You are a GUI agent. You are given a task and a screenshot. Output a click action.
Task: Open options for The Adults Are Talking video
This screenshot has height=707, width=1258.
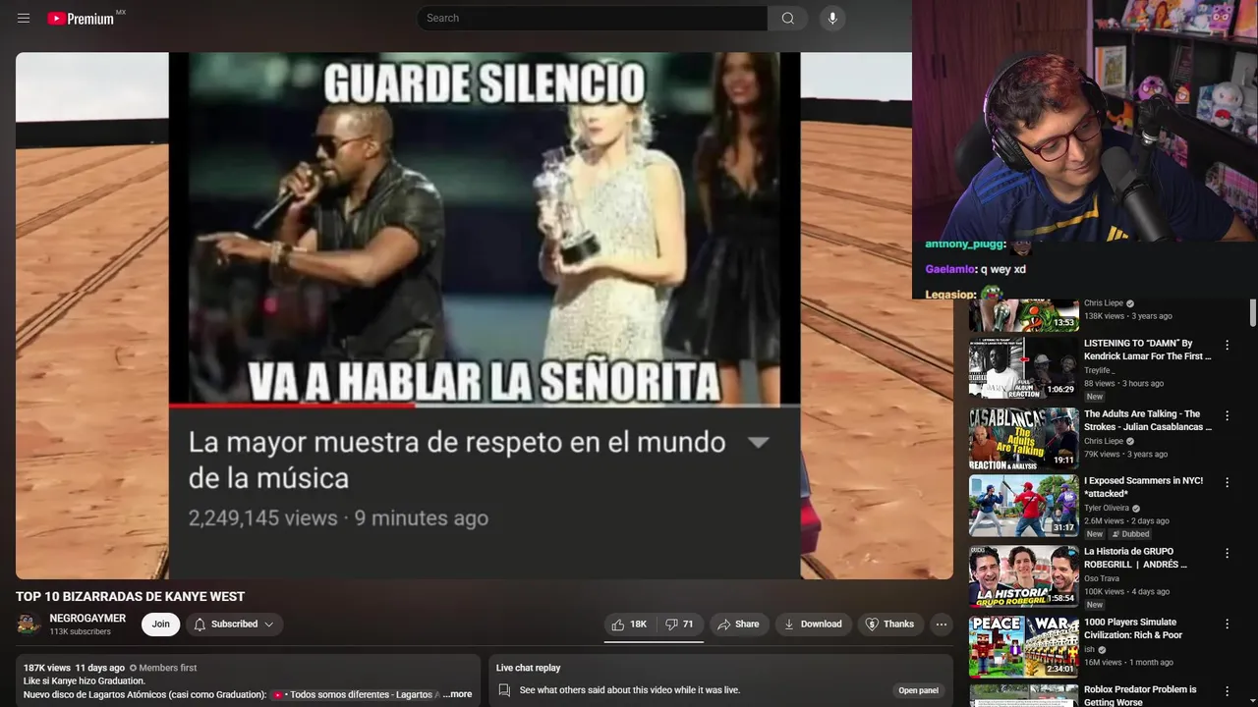(1227, 416)
